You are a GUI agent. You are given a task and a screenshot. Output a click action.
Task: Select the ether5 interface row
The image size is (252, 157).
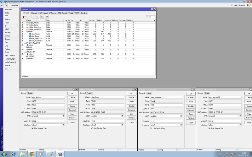point(89,59)
